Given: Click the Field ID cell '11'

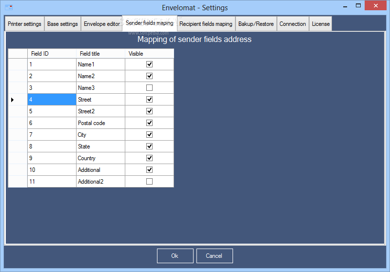Looking at the screenshot, I should pos(52,181).
